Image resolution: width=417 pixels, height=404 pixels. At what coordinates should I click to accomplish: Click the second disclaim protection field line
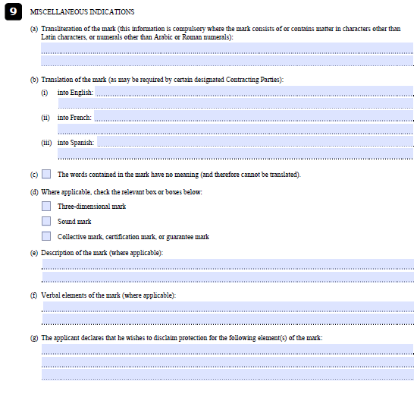[x=227, y=361]
